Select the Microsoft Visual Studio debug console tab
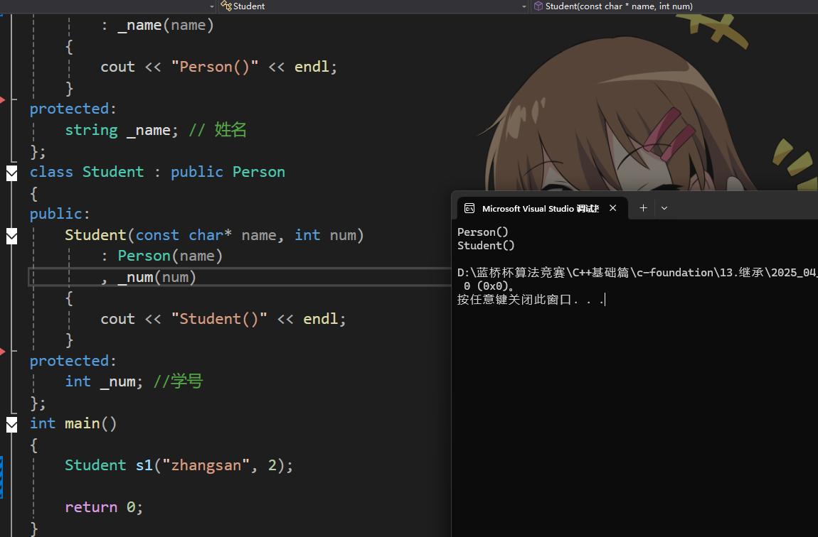The height and width of the screenshot is (537, 818). 543,208
